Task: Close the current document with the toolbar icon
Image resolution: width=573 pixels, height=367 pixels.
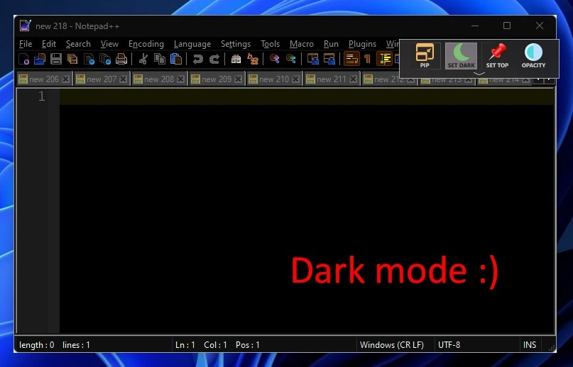Action: (x=89, y=59)
